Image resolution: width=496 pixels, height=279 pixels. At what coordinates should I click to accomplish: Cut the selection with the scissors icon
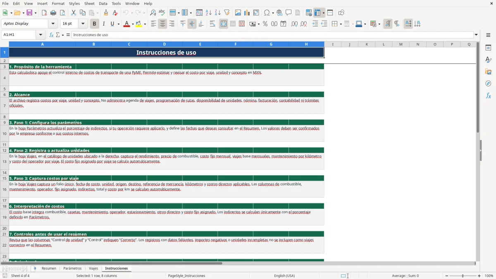click(x=74, y=13)
